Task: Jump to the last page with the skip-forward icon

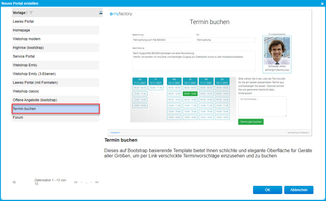Action: [97, 182]
